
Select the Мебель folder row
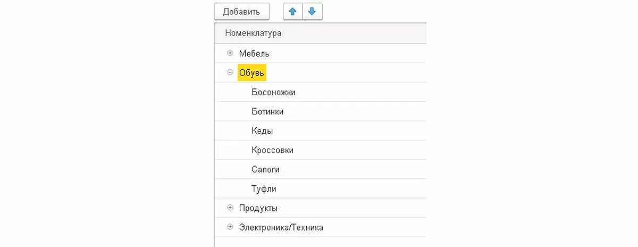click(x=254, y=53)
